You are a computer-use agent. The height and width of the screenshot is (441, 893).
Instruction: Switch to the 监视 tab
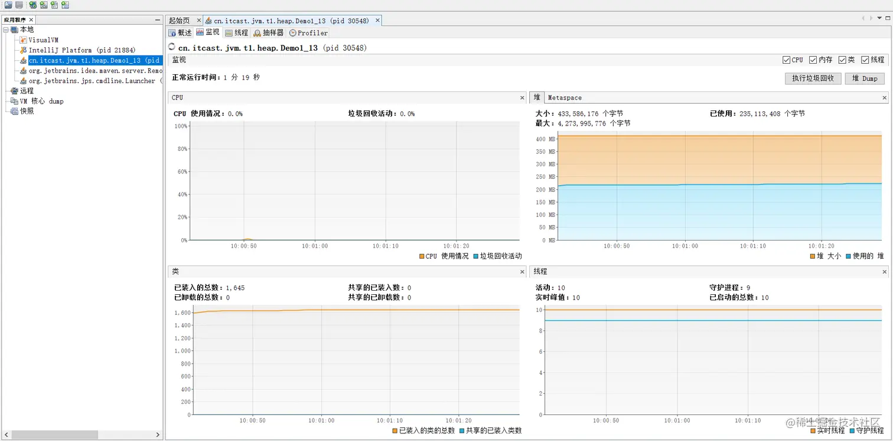(208, 32)
